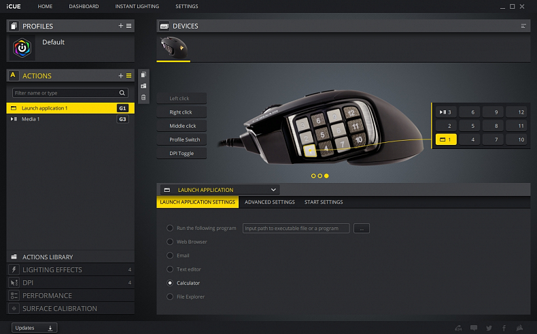The width and height of the screenshot is (537, 334).
Task: Click the search magnifier in Actions filter
Action: (x=122, y=93)
